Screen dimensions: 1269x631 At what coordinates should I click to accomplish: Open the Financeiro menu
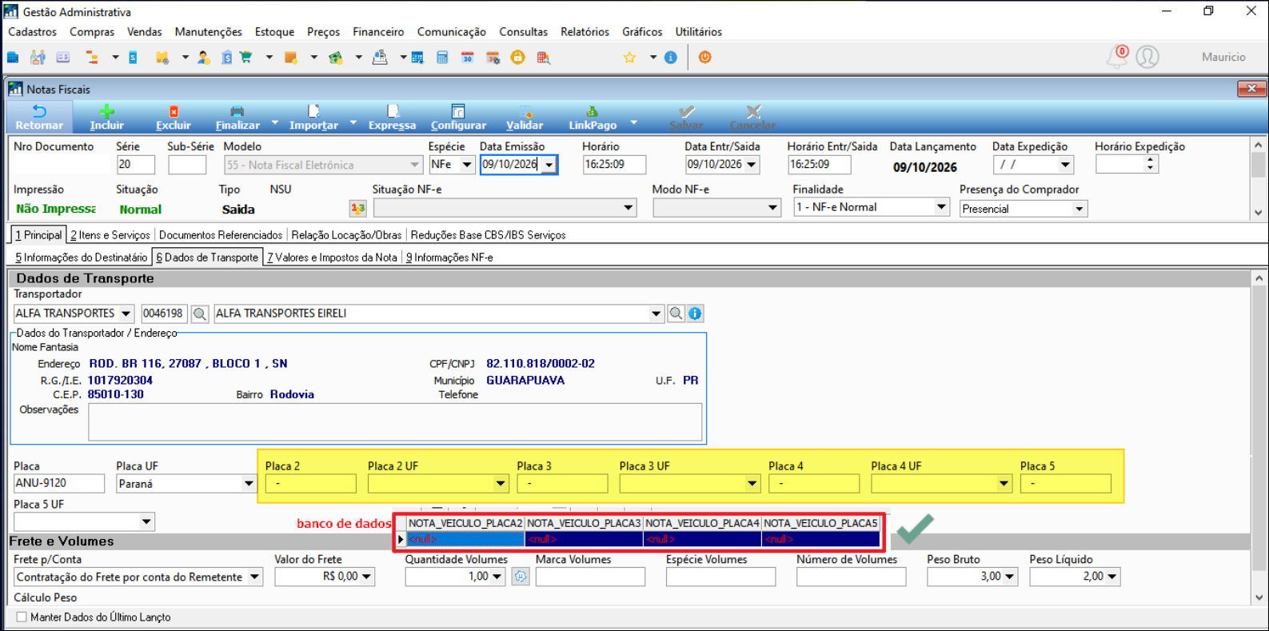click(378, 32)
